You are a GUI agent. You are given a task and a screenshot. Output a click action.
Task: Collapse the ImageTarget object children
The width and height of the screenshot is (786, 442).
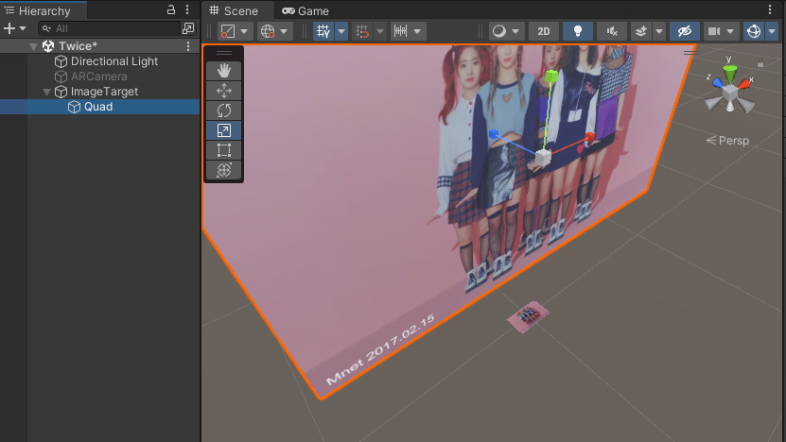click(x=46, y=93)
